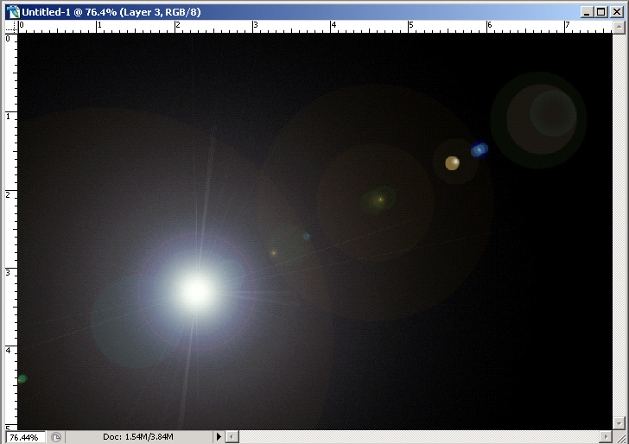Open the status bar options arrow menu

tap(219, 436)
